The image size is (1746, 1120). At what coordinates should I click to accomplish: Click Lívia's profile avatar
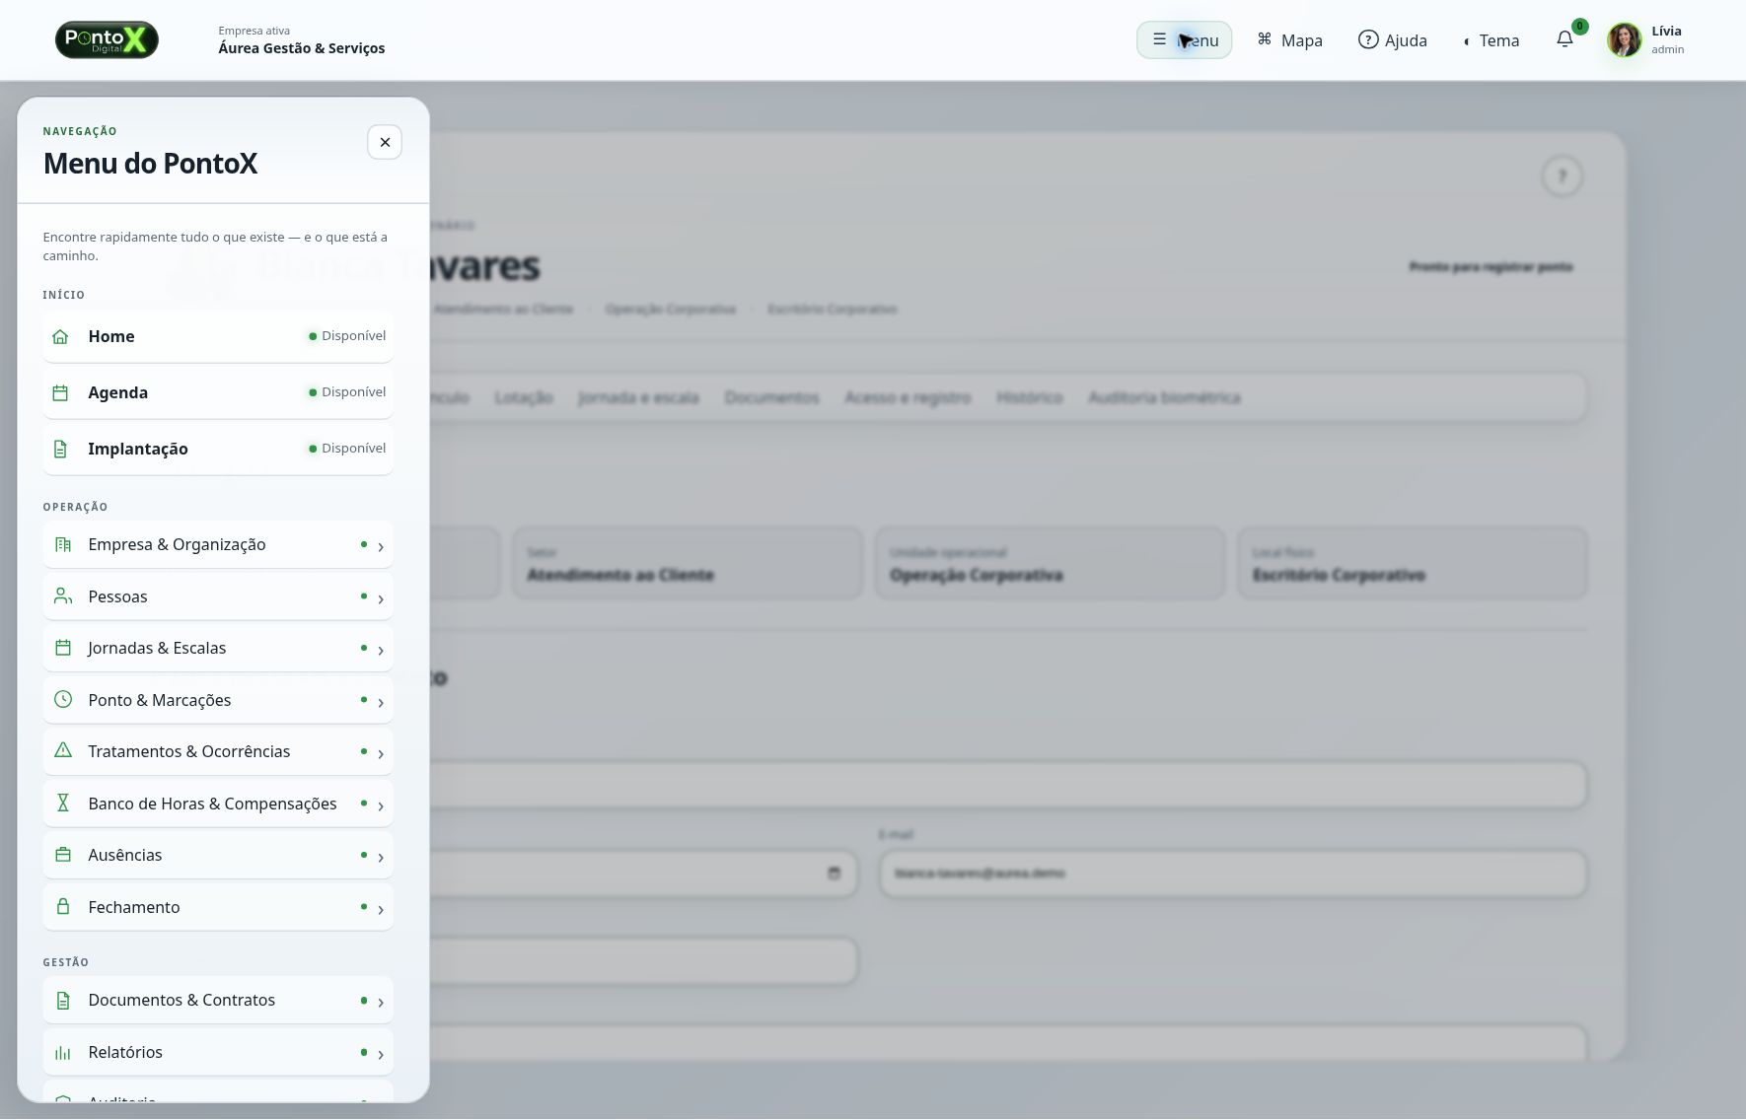point(1624,40)
